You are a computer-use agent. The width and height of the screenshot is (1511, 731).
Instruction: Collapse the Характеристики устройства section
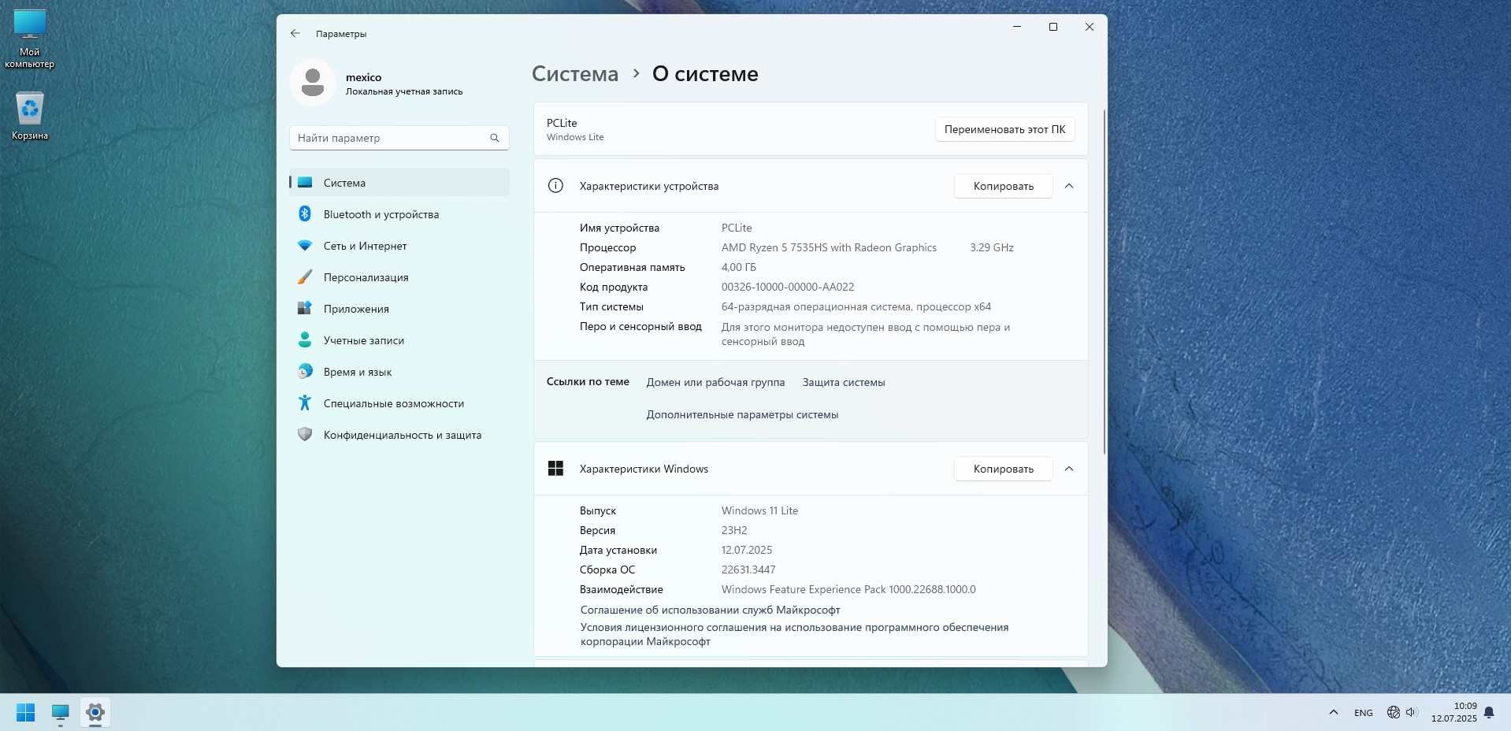coord(1069,186)
